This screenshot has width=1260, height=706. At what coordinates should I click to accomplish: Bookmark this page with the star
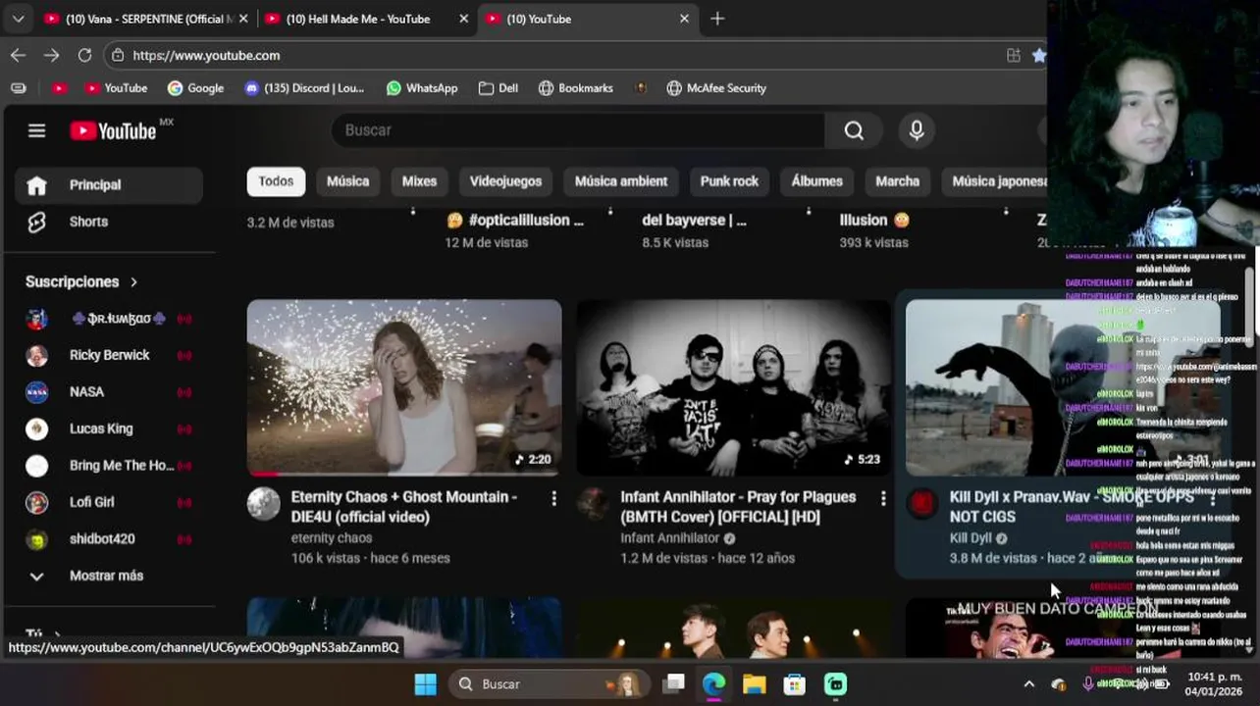[x=1039, y=55]
